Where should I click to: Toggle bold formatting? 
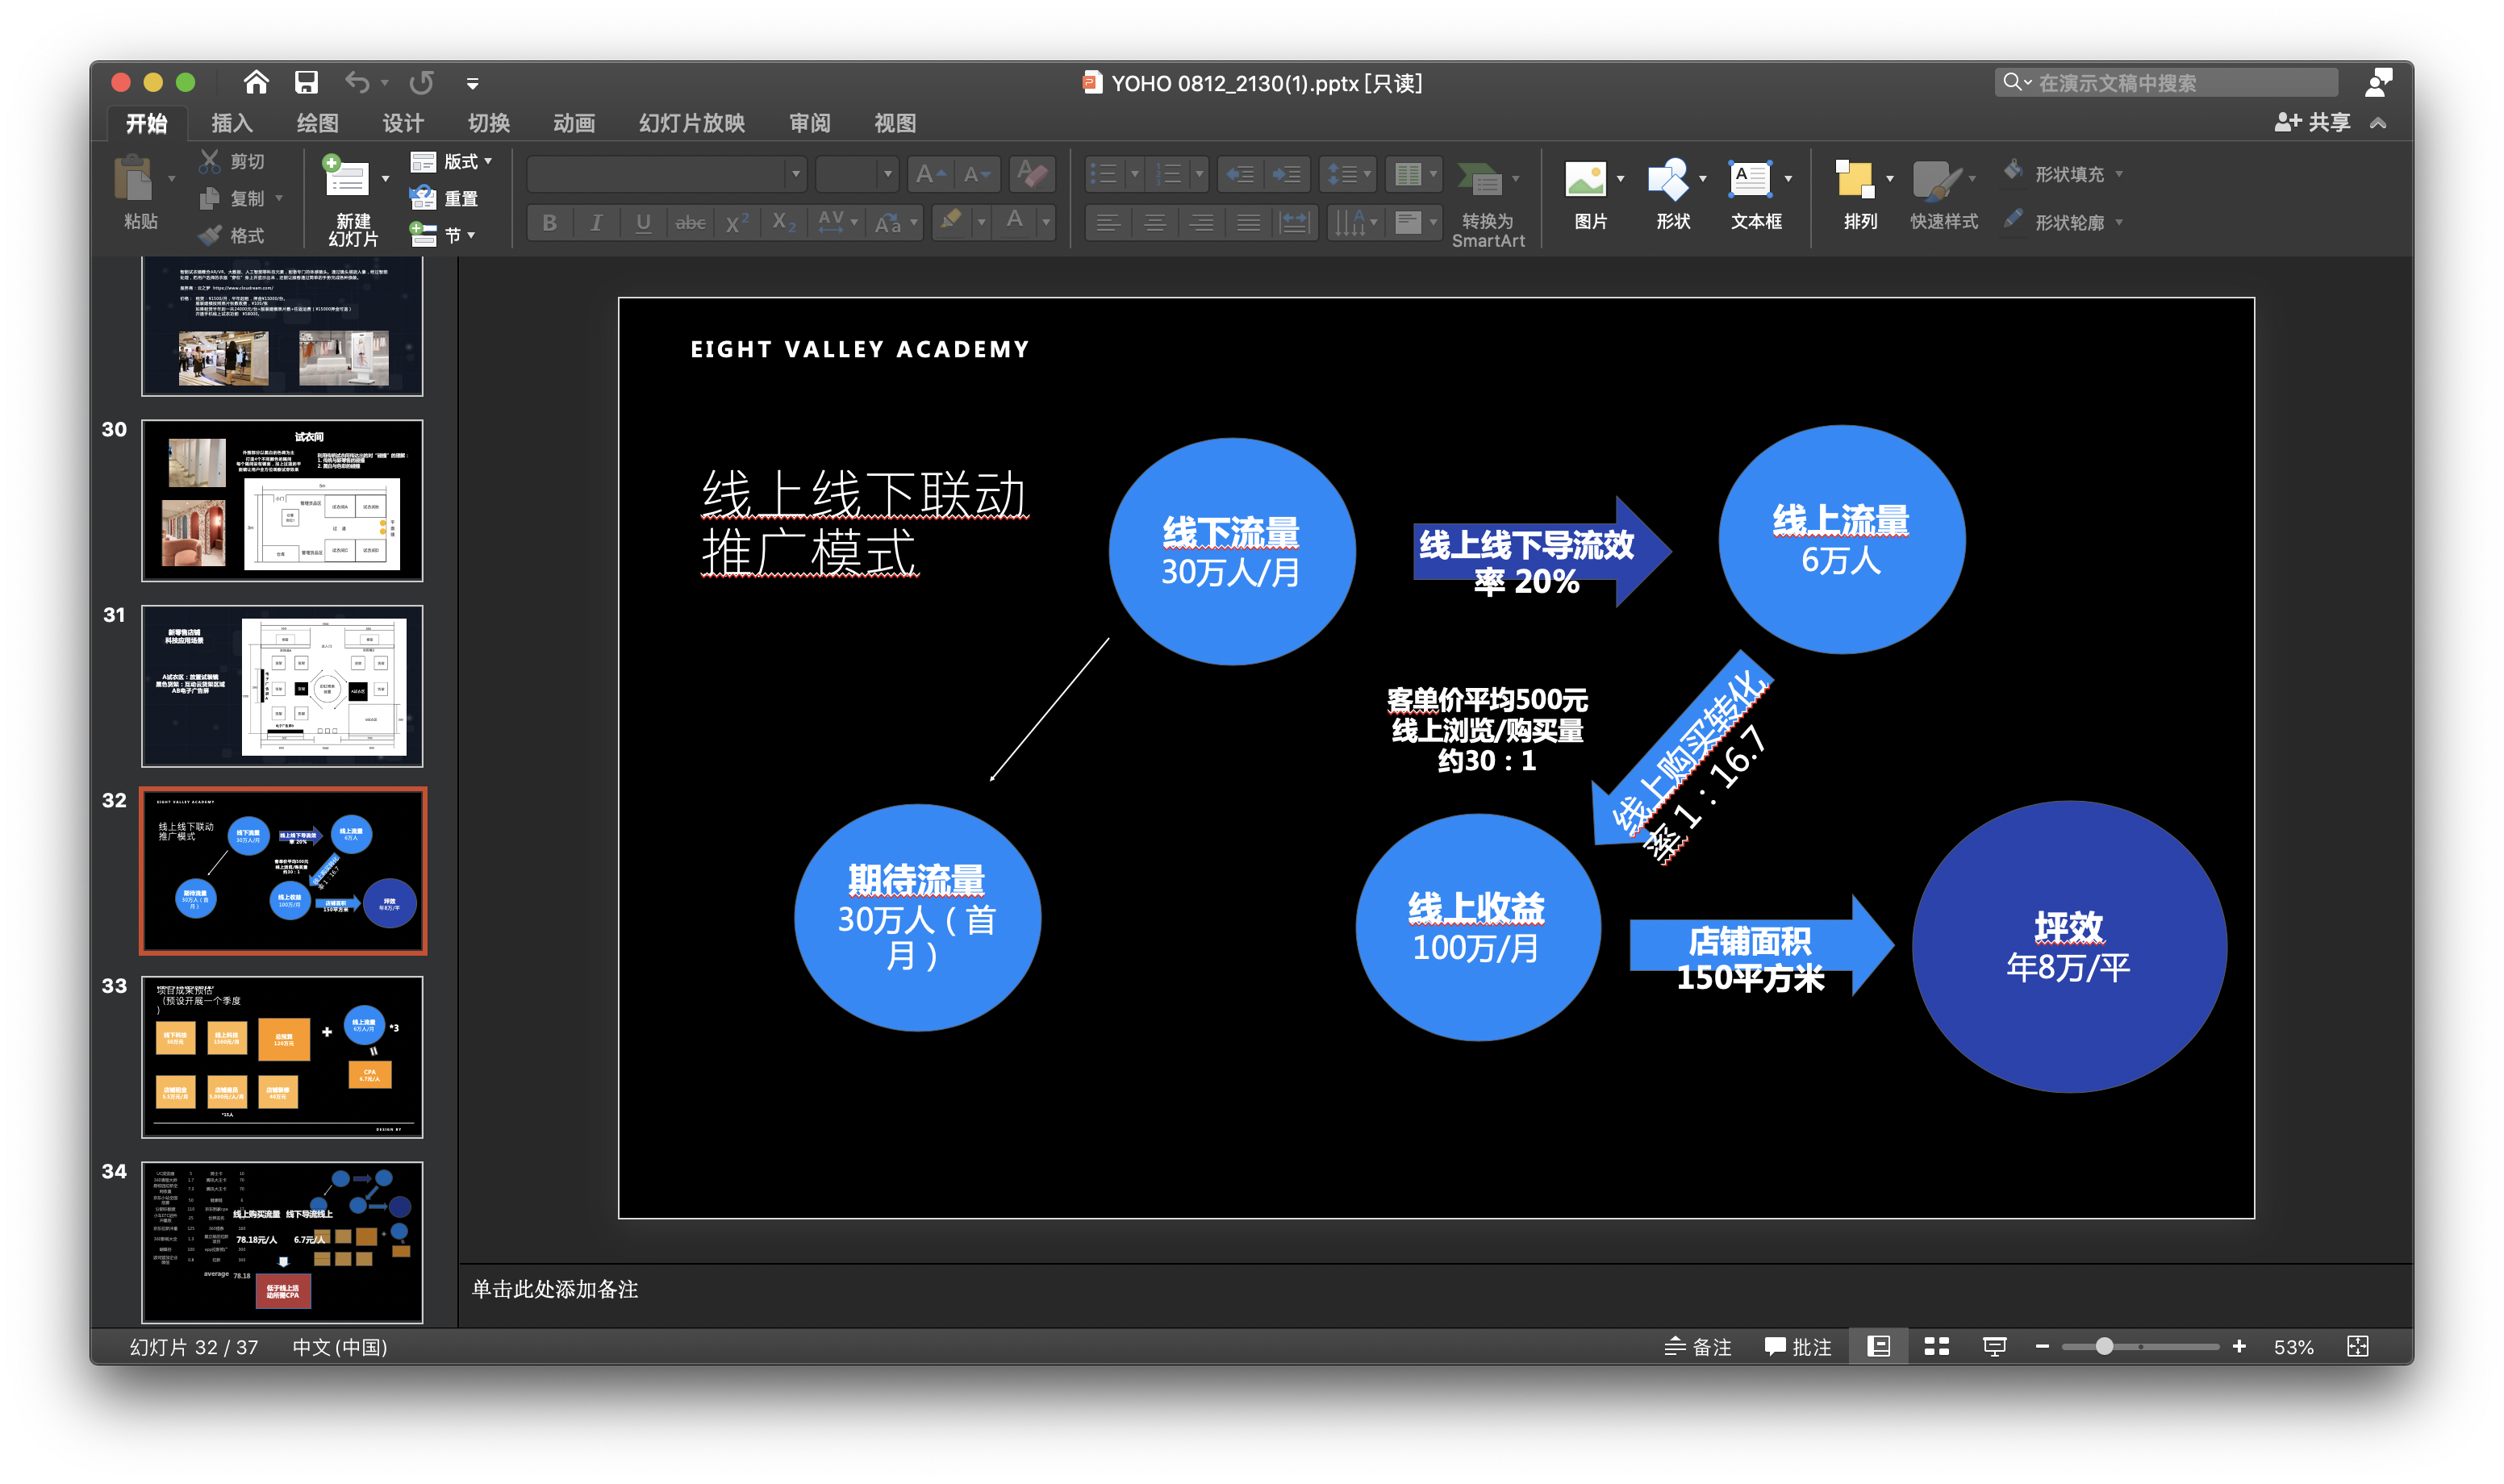click(x=549, y=222)
